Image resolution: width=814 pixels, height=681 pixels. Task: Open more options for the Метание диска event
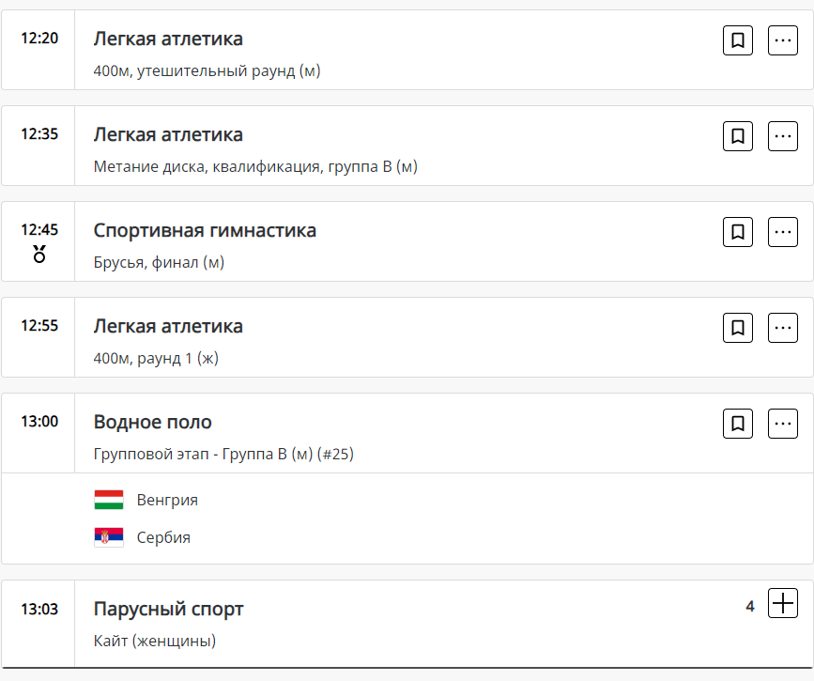point(783,136)
